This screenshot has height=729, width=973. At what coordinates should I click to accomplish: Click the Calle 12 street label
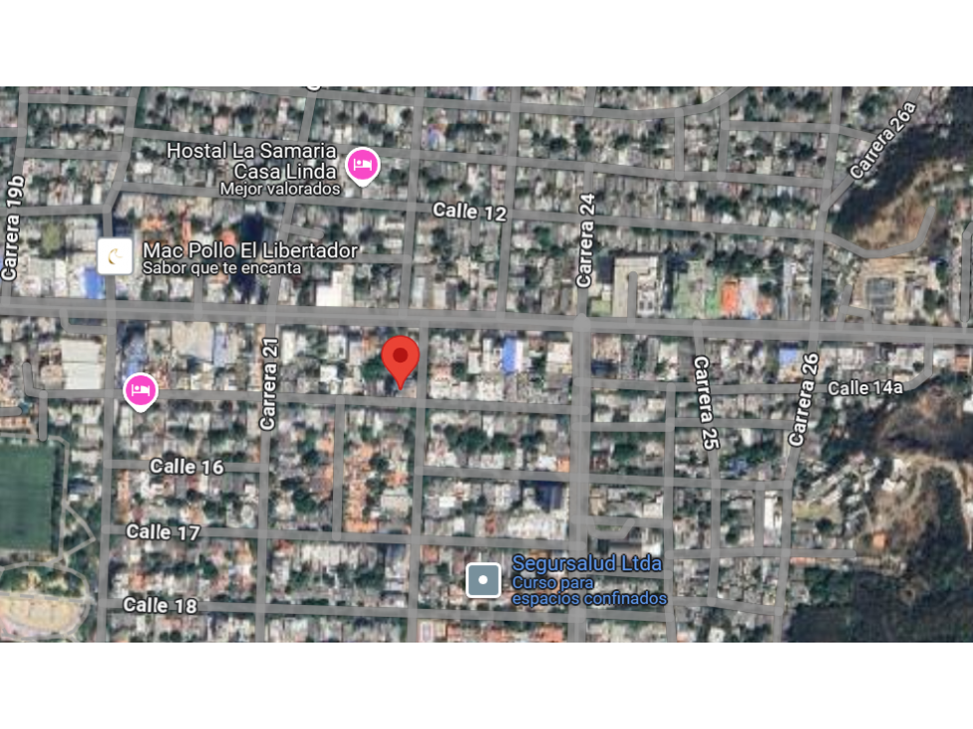[x=470, y=212]
